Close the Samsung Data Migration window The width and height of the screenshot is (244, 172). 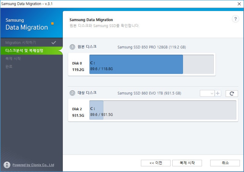[x=239, y=4]
